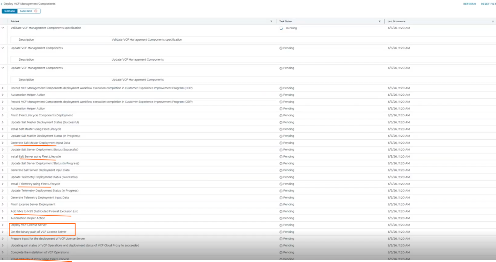This screenshot has height=262, width=496.
Task: Click timestamp for Deploy VCF License Server row
Action: [398, 225]
